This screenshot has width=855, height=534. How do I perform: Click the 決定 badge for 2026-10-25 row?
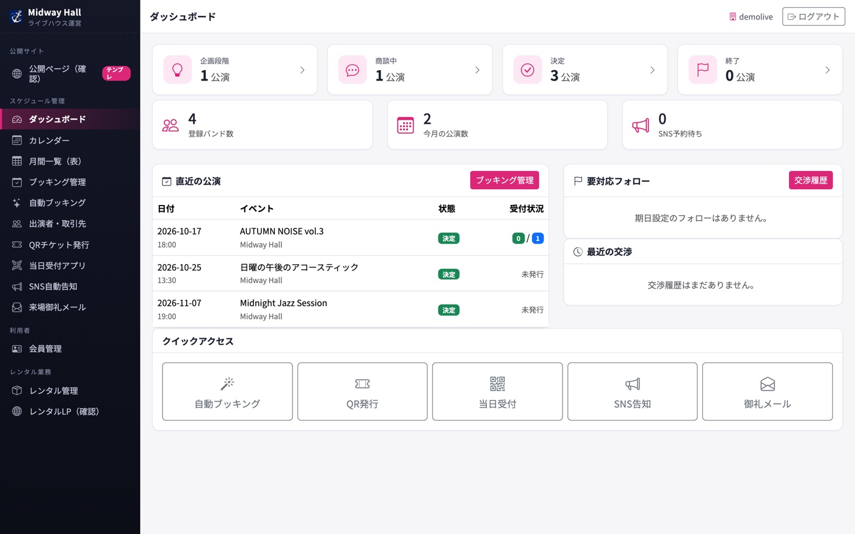(449, 274)
